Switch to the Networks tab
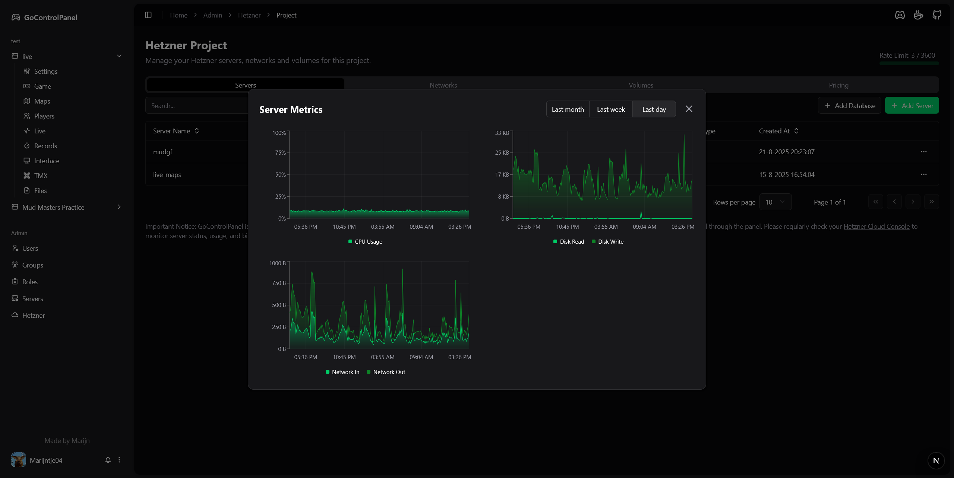The image size is (954, 478). tap(443, 85)
